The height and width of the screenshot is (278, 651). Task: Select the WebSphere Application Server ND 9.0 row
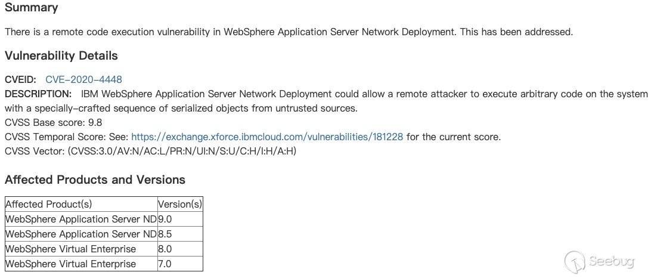tap(80, 219)
